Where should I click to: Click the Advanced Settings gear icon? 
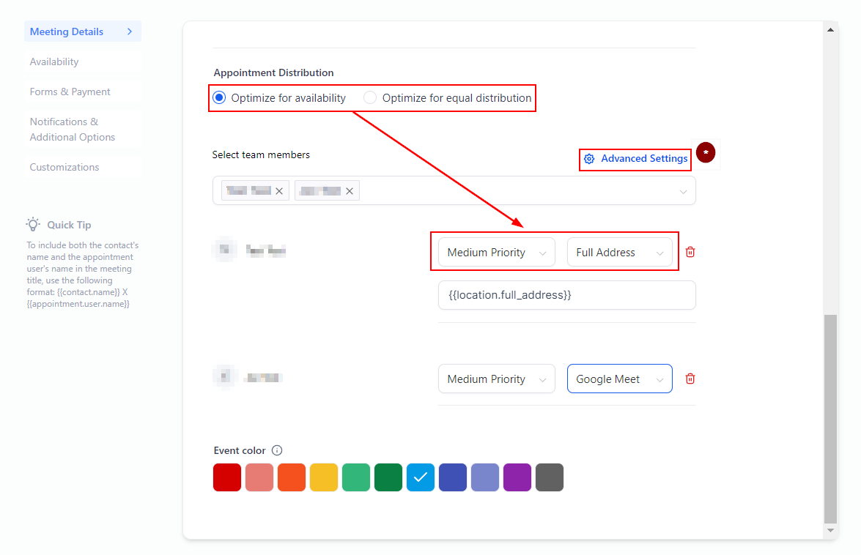(x=589, y=159)
